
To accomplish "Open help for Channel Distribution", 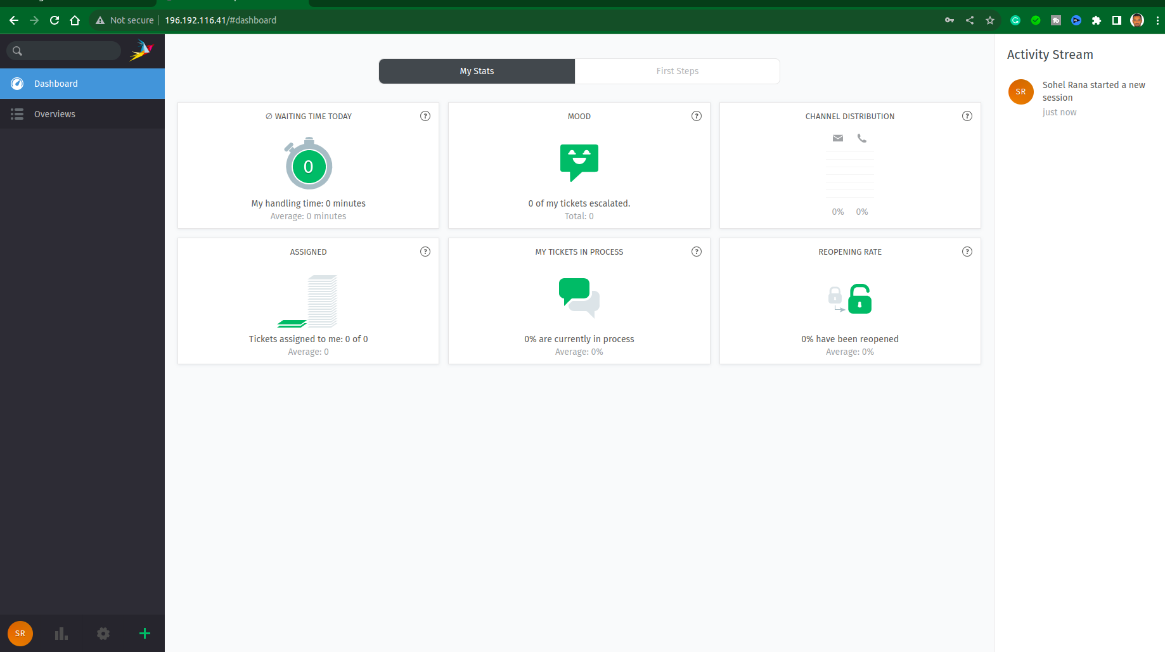I will (x=967, y=116).
